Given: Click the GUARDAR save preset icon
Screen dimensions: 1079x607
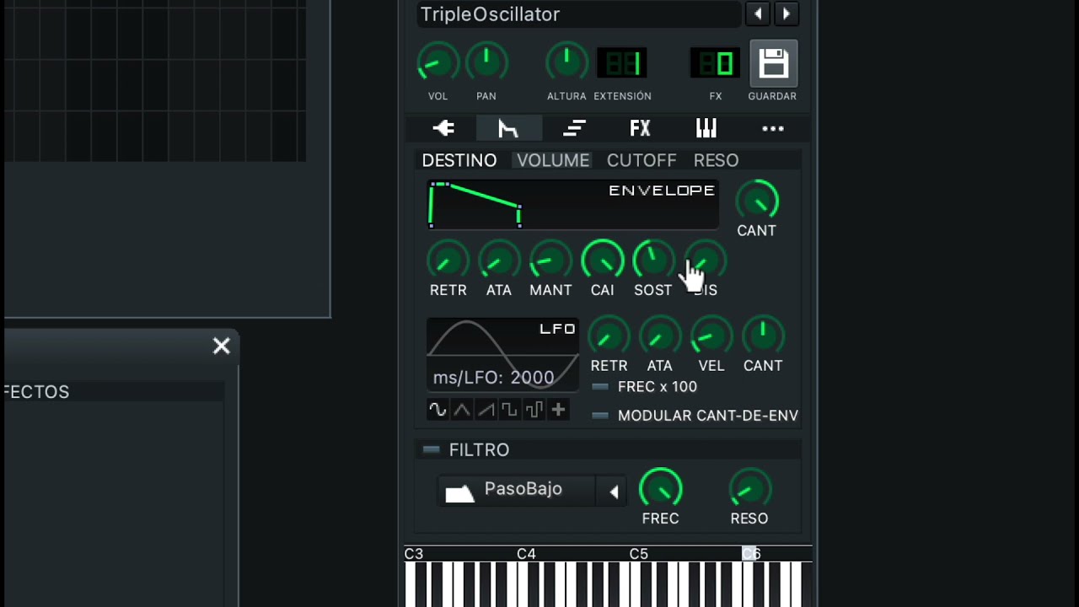Looking at the screenshot, I should click(x=773, y=63).
